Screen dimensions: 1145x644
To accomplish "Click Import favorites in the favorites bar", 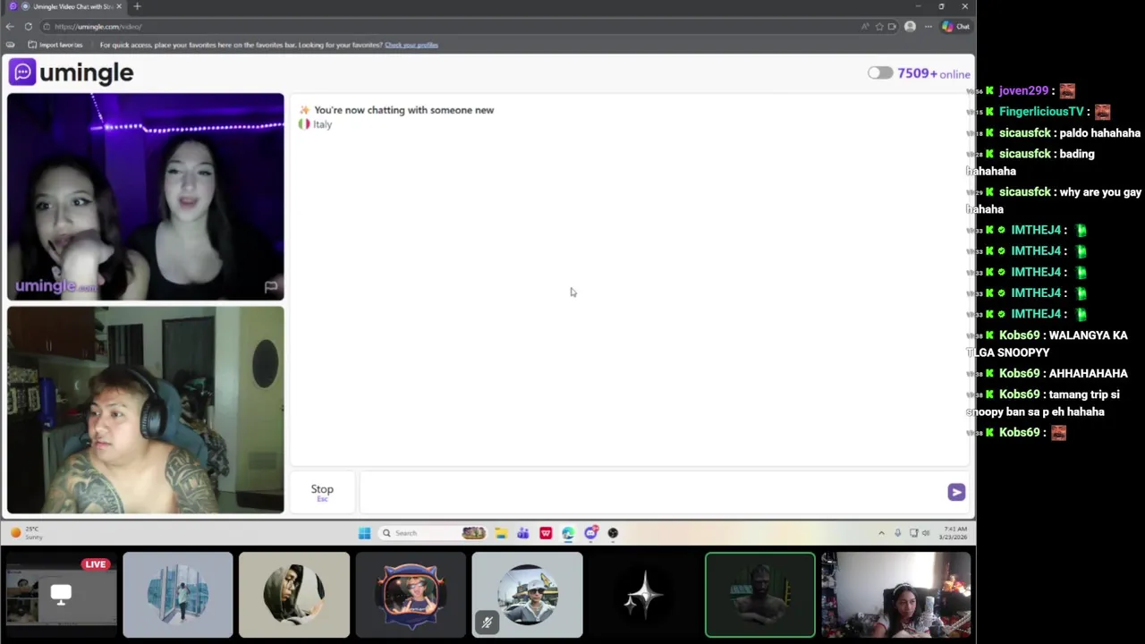I will 55,45.
